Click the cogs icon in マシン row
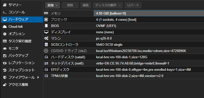 46,38
